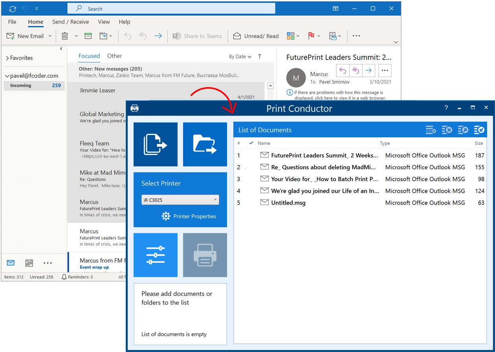
Task: Open the Settings sliders tile
Action: (156, 255)
